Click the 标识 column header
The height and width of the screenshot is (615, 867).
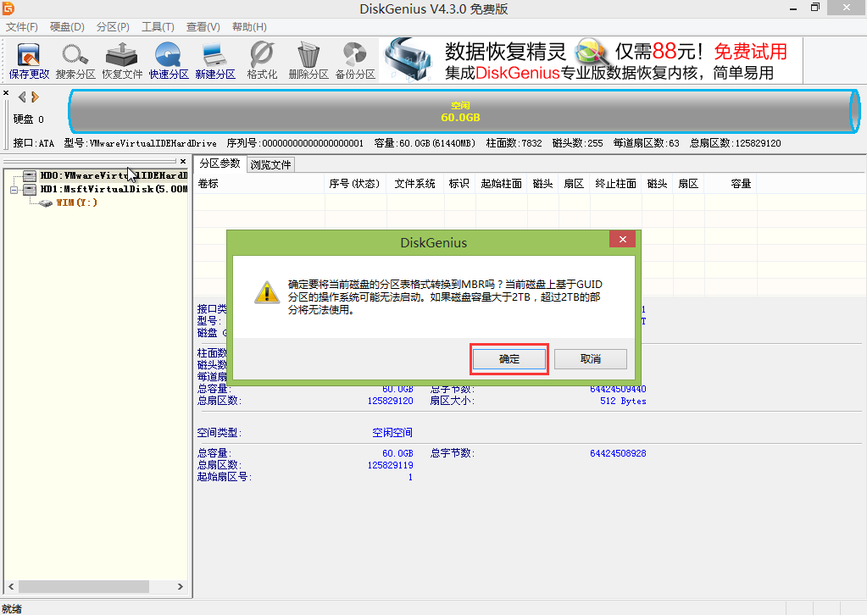(x=459, y=184)
